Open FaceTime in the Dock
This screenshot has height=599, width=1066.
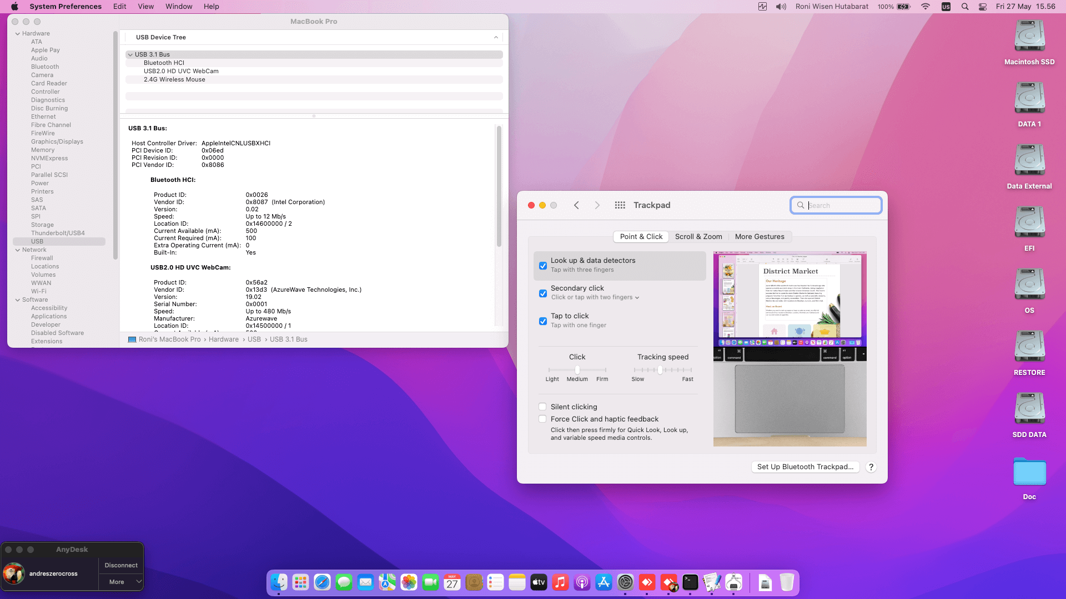coord(430,582)
